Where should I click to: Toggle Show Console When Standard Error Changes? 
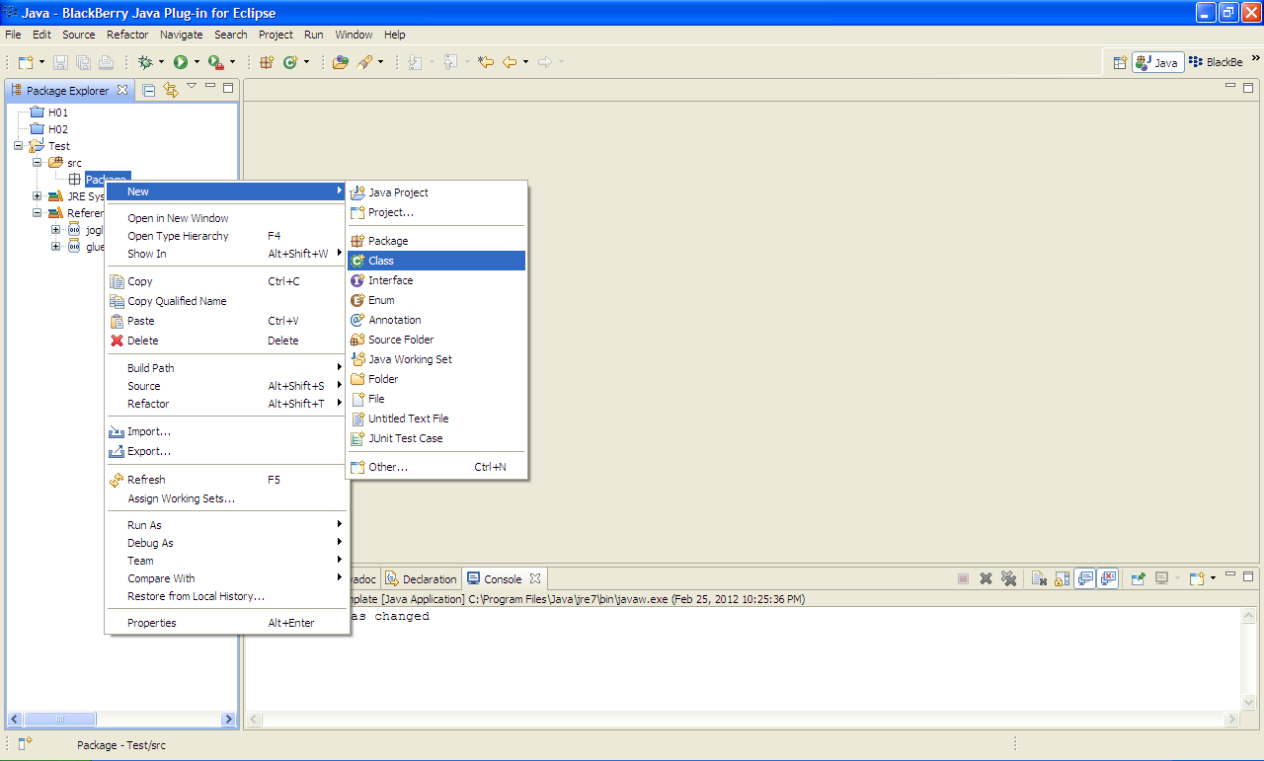click(x=1108, y=578)
